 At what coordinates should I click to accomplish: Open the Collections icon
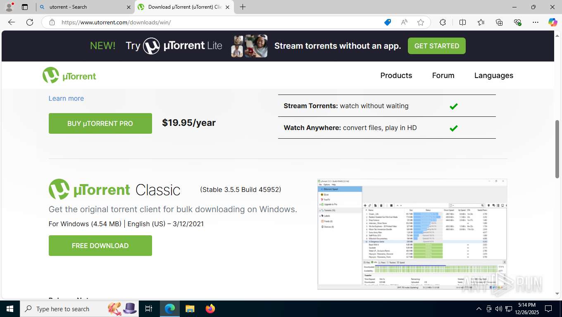(499, 22)
